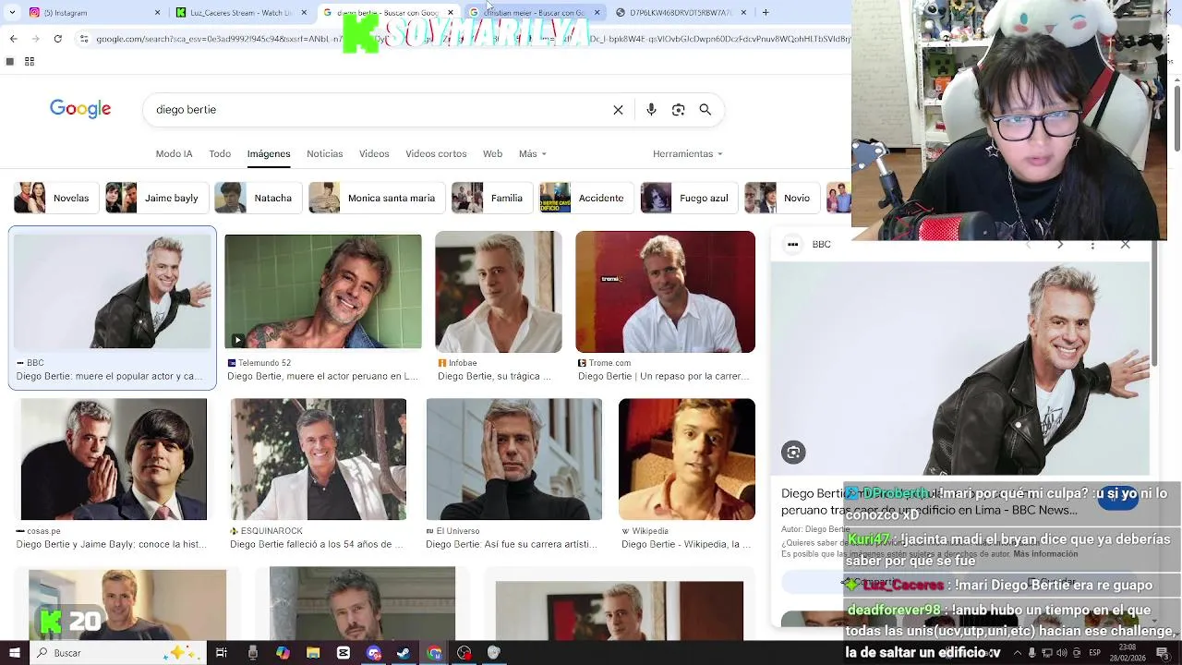
Task: Open Wikipedia image result
Action: (x=687, y=459)
